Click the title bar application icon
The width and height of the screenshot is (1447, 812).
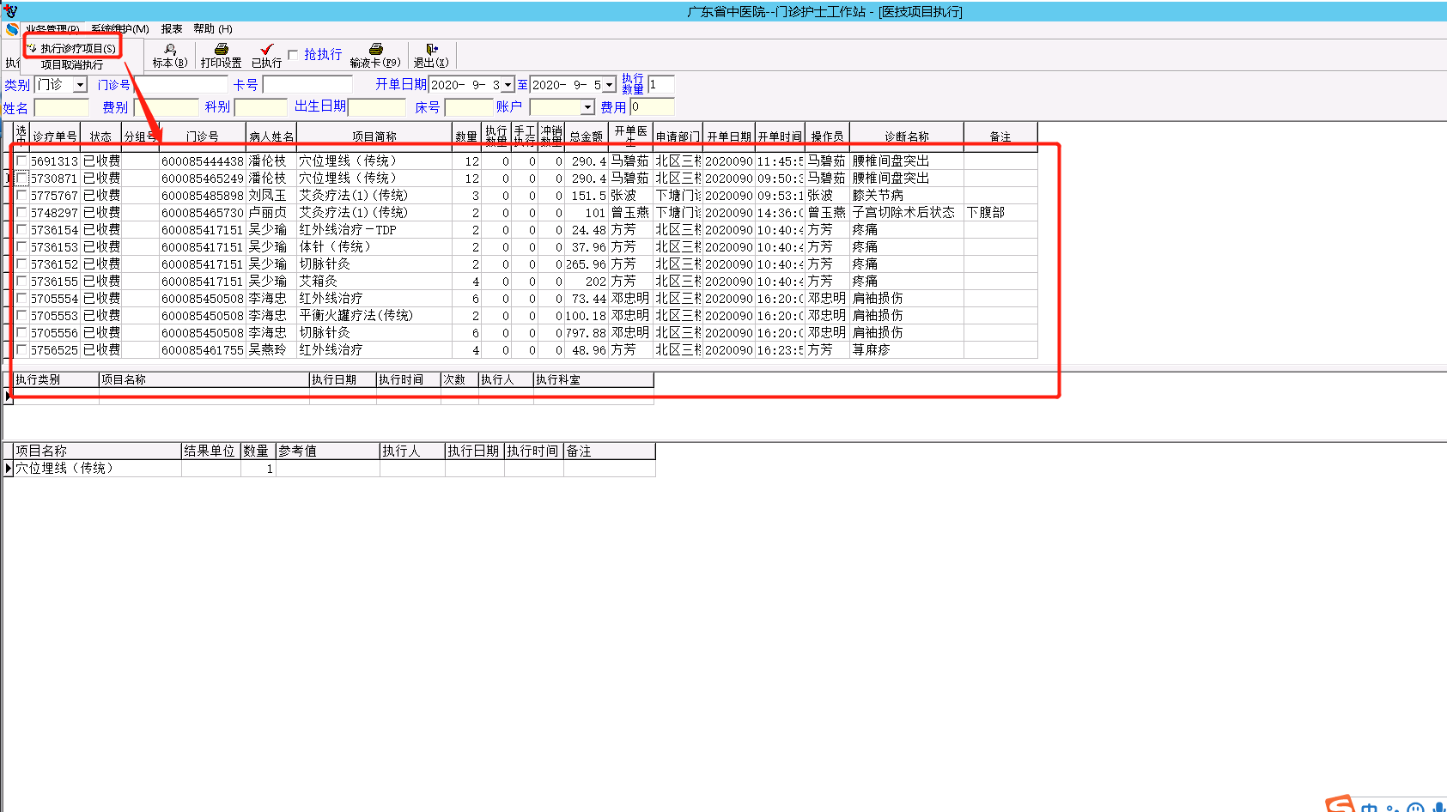point(10,11)
